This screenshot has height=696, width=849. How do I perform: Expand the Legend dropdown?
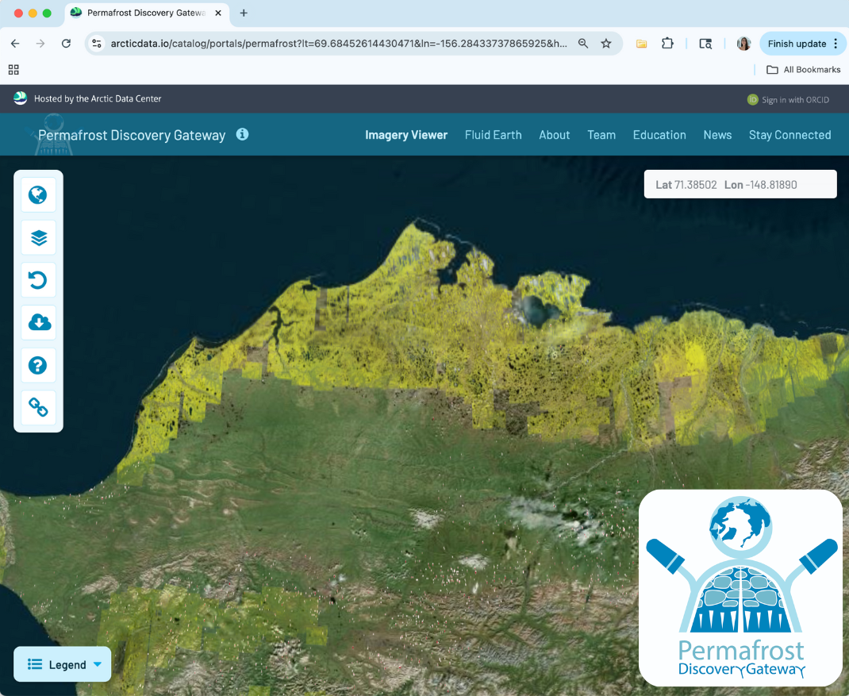63,664
